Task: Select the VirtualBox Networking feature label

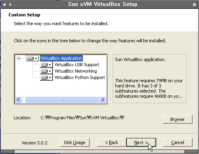Action: point(76,71)
